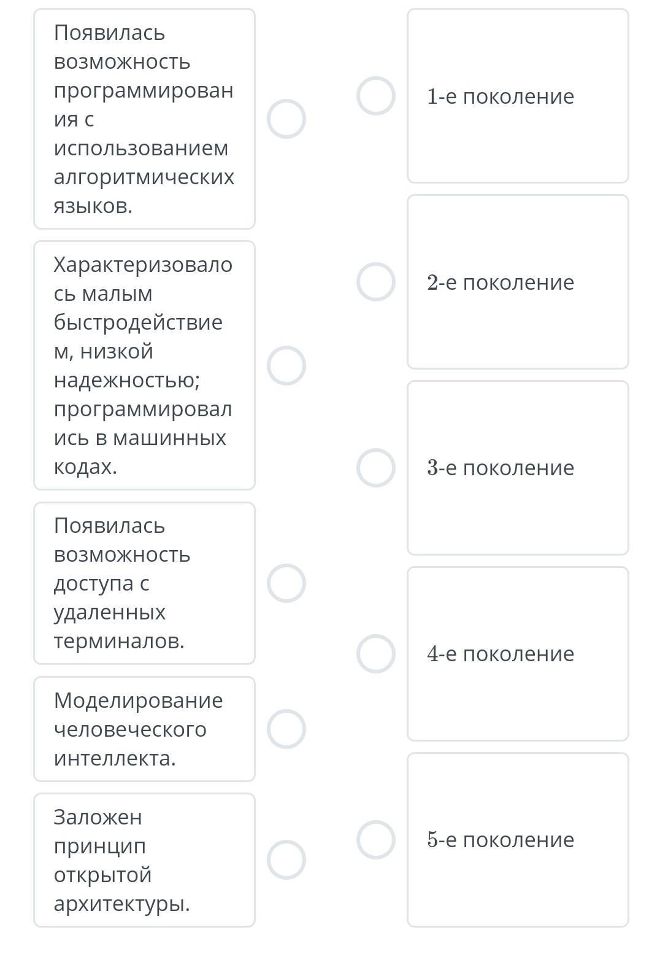Click the remote terminals access card
The image size is (649, 954).
pos(144,583)
